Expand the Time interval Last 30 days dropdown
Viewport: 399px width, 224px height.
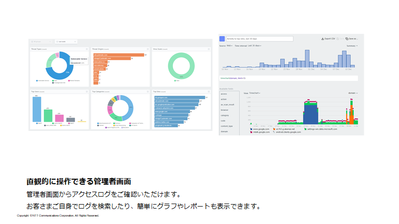pyautogui.click(x=254, y=46)
